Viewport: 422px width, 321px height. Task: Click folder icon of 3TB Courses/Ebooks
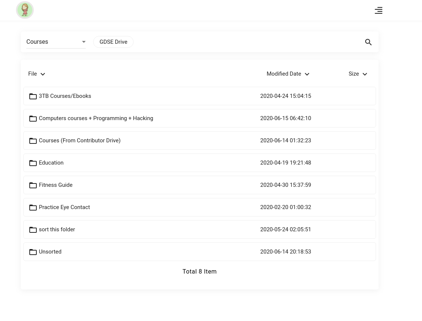point(33,96)
